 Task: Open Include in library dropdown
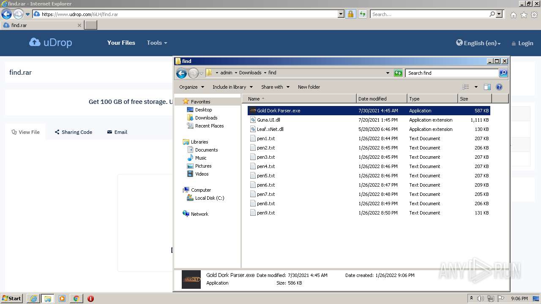232,87
